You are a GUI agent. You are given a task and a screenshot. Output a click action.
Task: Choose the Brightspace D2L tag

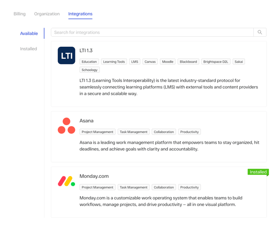pyautogui.click(x=215, y=62)
